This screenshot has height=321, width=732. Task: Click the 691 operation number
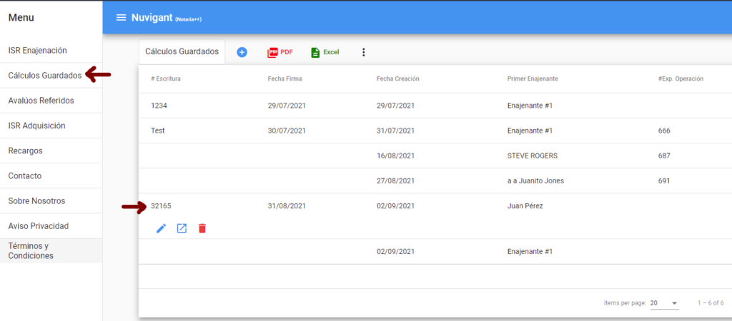[664, 181]
